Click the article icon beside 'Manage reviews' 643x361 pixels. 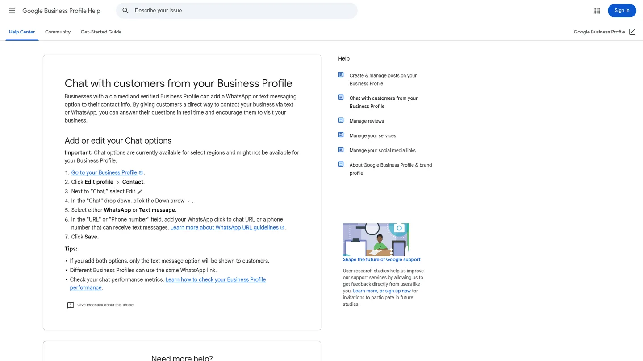click(x=341, y=120)
